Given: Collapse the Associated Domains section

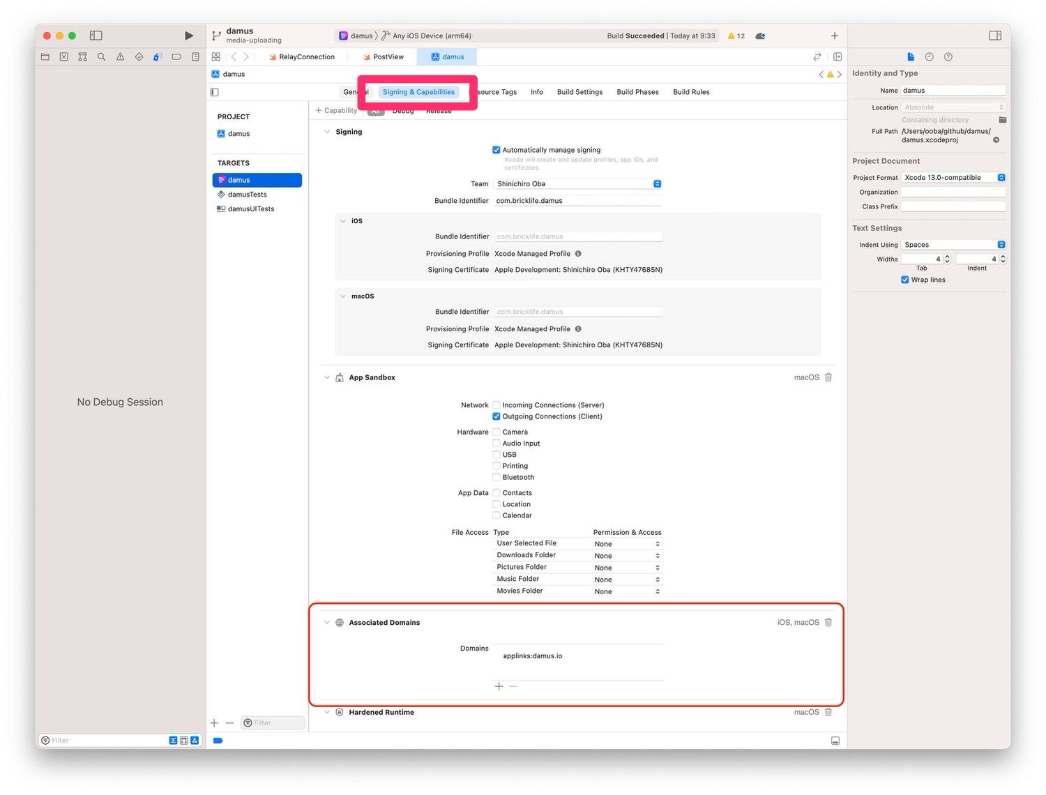Looking at the screenshot, I should pyautogui.click(x=327, y=623).
